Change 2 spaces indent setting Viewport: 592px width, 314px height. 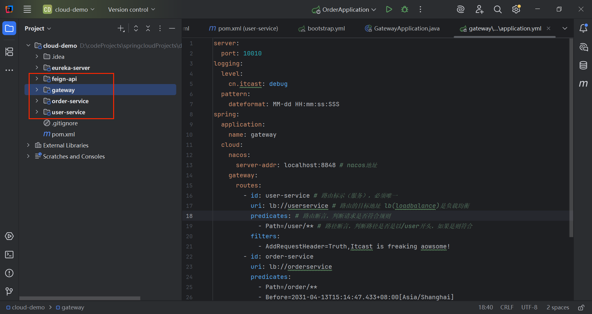[x=558, y=308]
